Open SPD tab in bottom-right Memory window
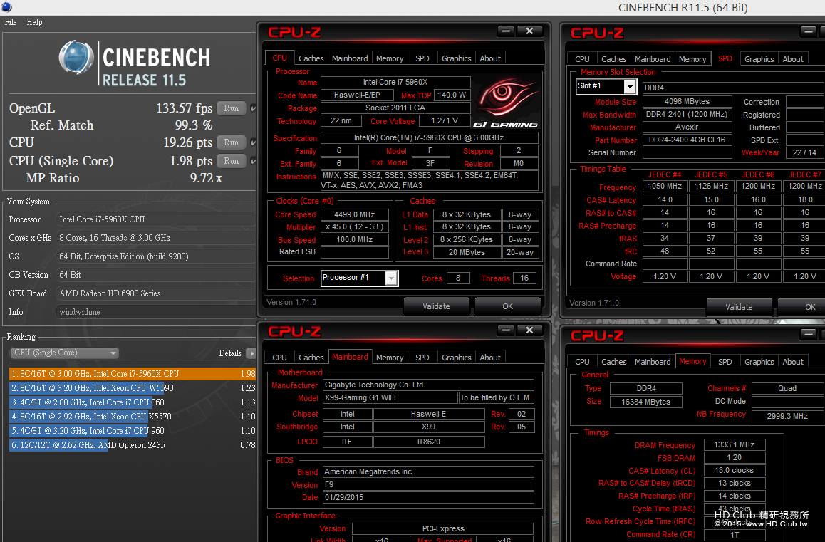Viewport: 825px width, 542px height. [725, 362]
